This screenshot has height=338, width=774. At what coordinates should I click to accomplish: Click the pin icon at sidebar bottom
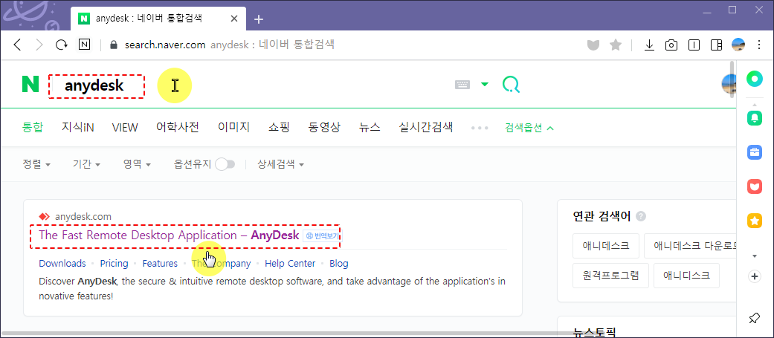[x=754, y=318]
